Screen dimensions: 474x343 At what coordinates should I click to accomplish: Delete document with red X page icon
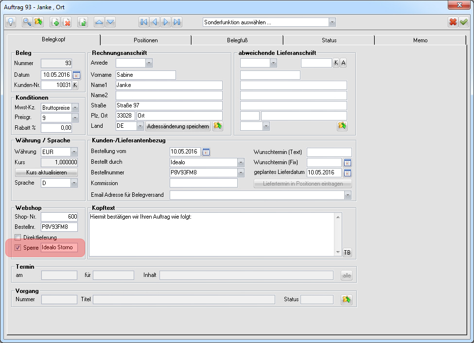pyautogui.click(x=67, y=22)
